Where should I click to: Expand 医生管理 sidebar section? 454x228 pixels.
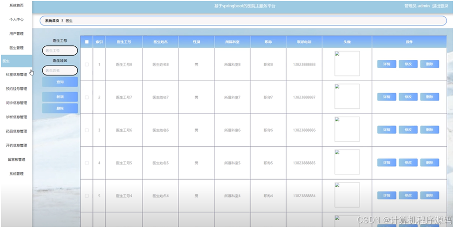coord(16,48)
